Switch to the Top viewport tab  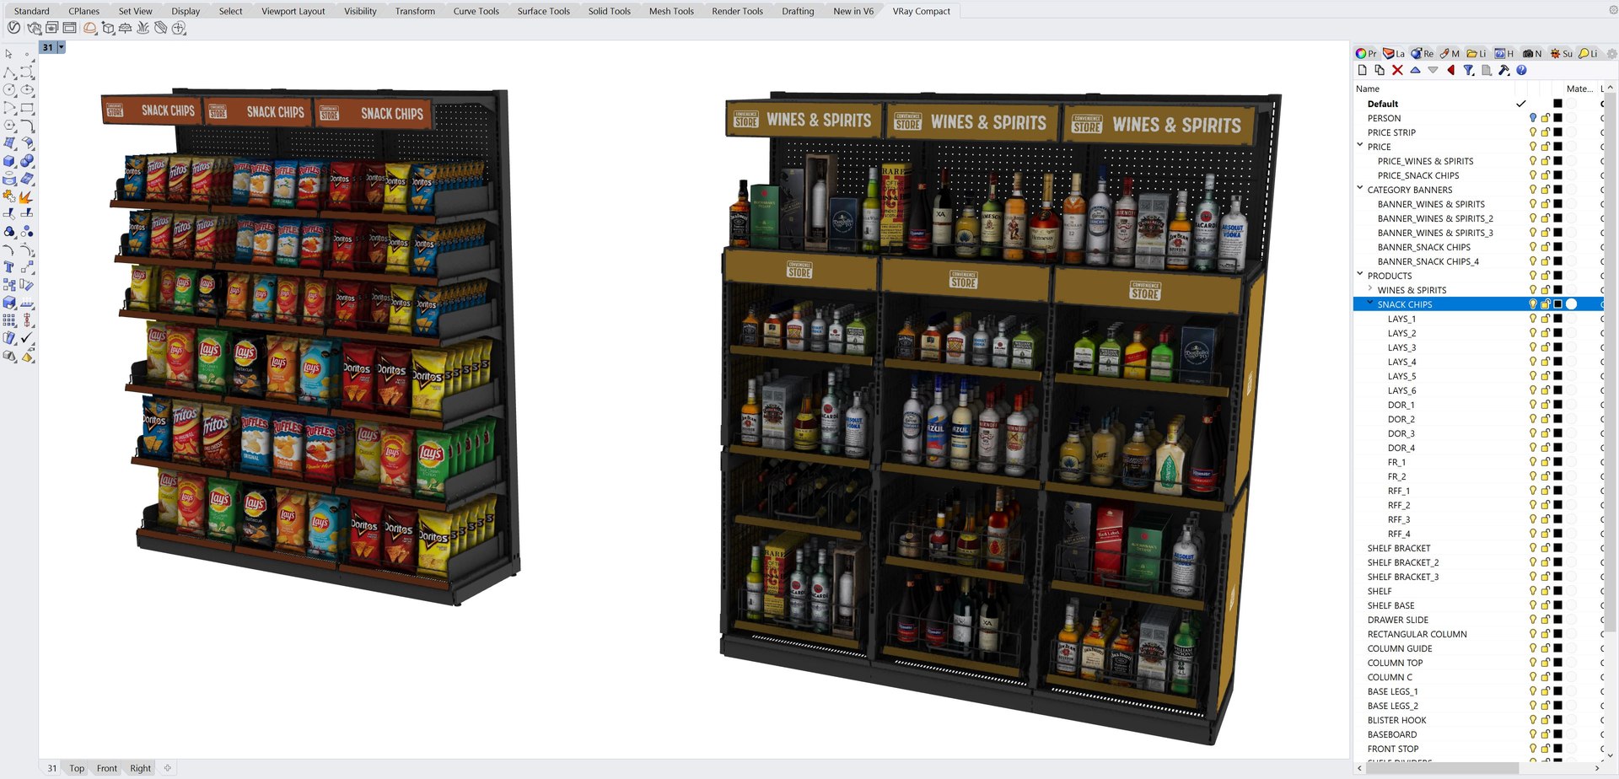pyautogui.click(x=77, y=768)
